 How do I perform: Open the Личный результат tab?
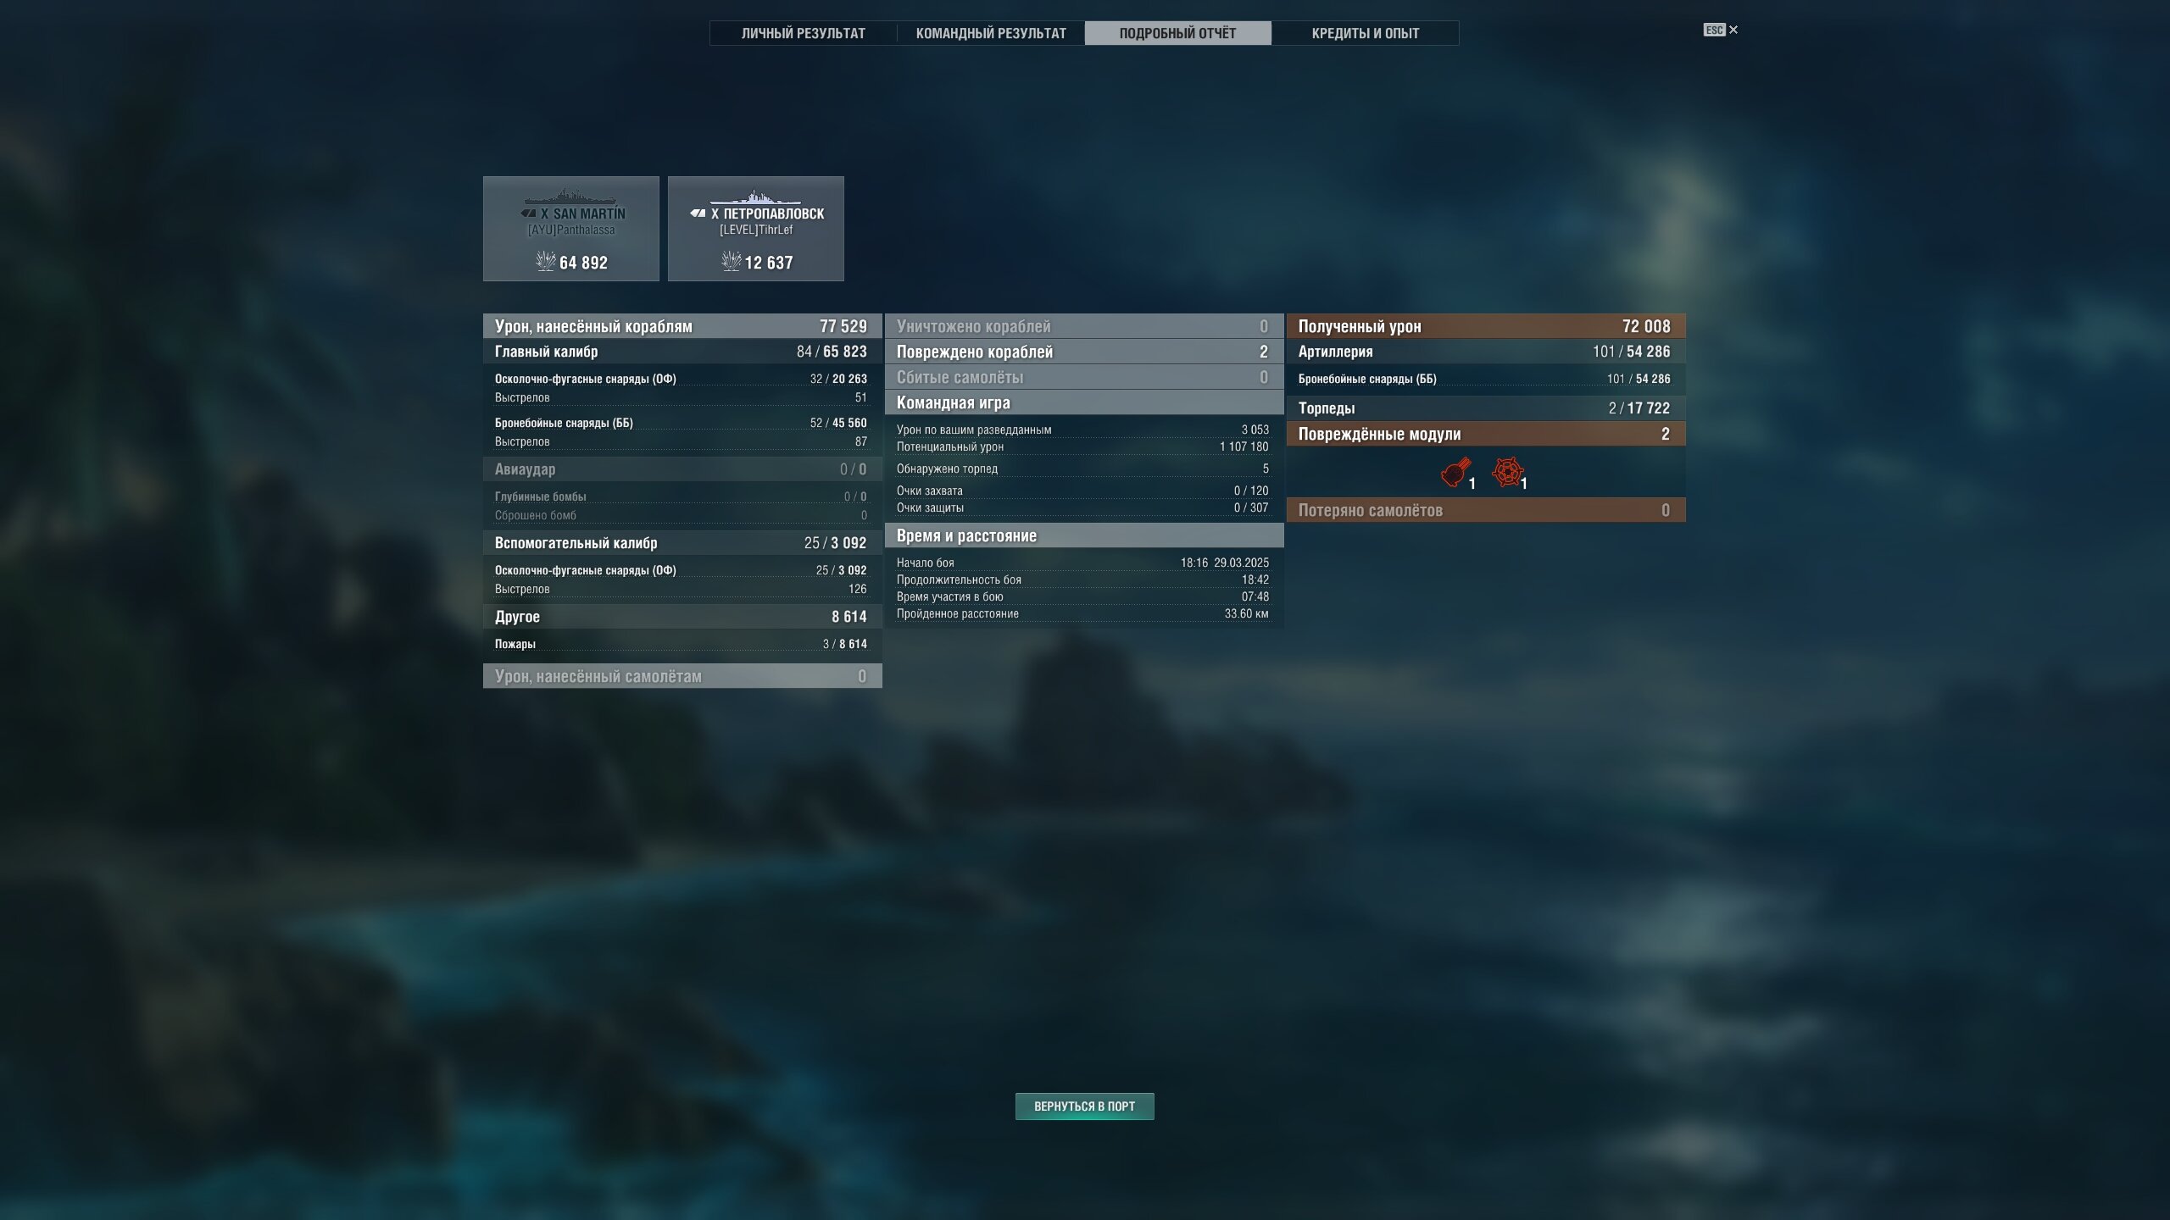(804, 33)
